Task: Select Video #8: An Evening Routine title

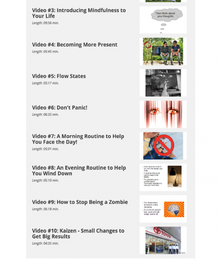Action: coord(79,171)
